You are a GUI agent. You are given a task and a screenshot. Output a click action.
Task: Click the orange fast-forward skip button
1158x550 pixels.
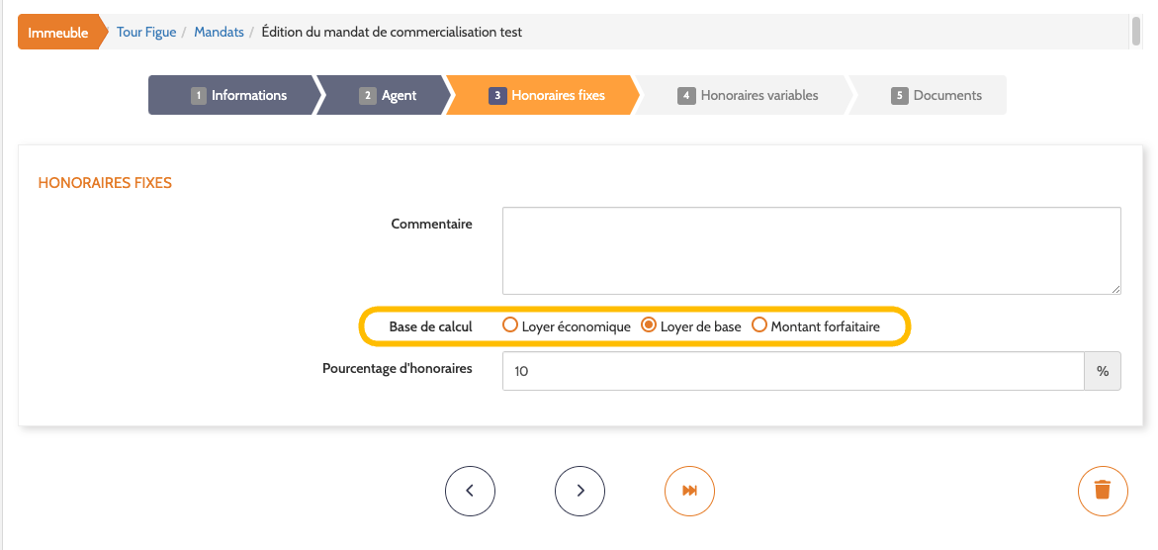pos(689,491)
